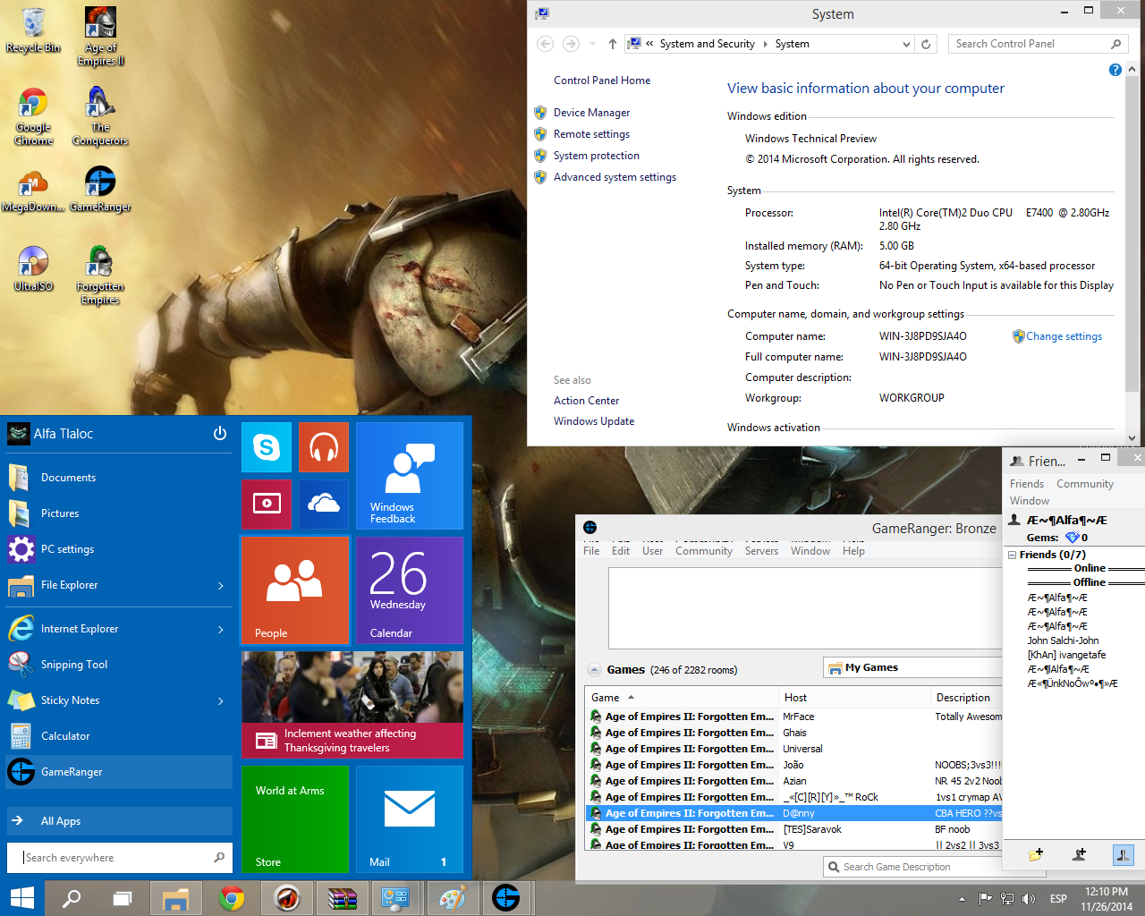Open Paint from the taskbar
The width and height of the screenshot is (1145, 916).
point(452,898)
